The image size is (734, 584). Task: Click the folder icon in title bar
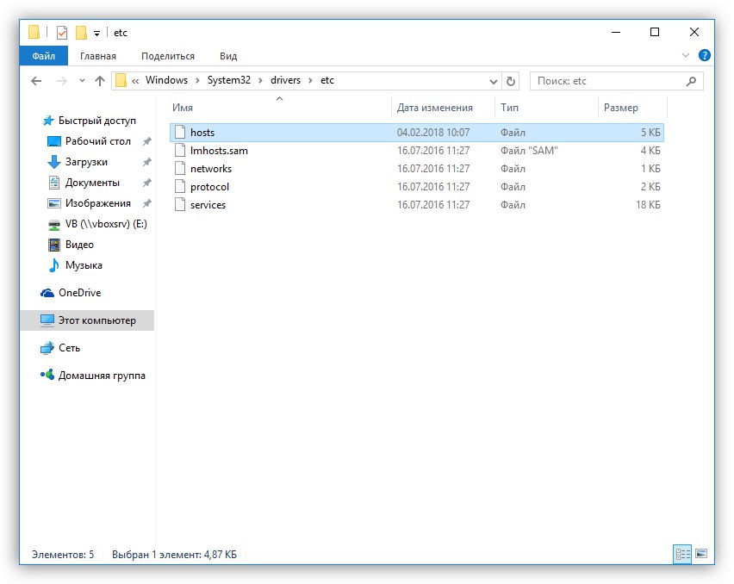(34, 32)
